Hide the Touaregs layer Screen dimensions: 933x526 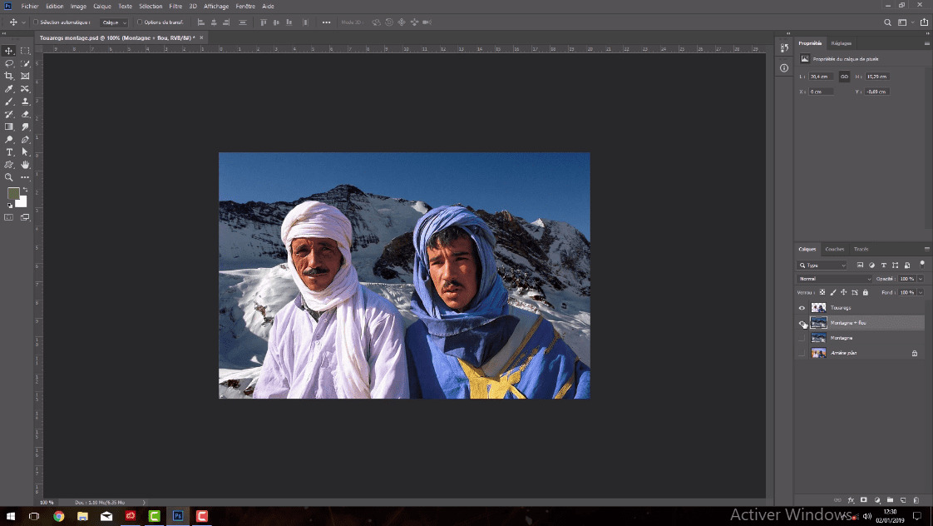pyautogui.click(x=802, y=308)
